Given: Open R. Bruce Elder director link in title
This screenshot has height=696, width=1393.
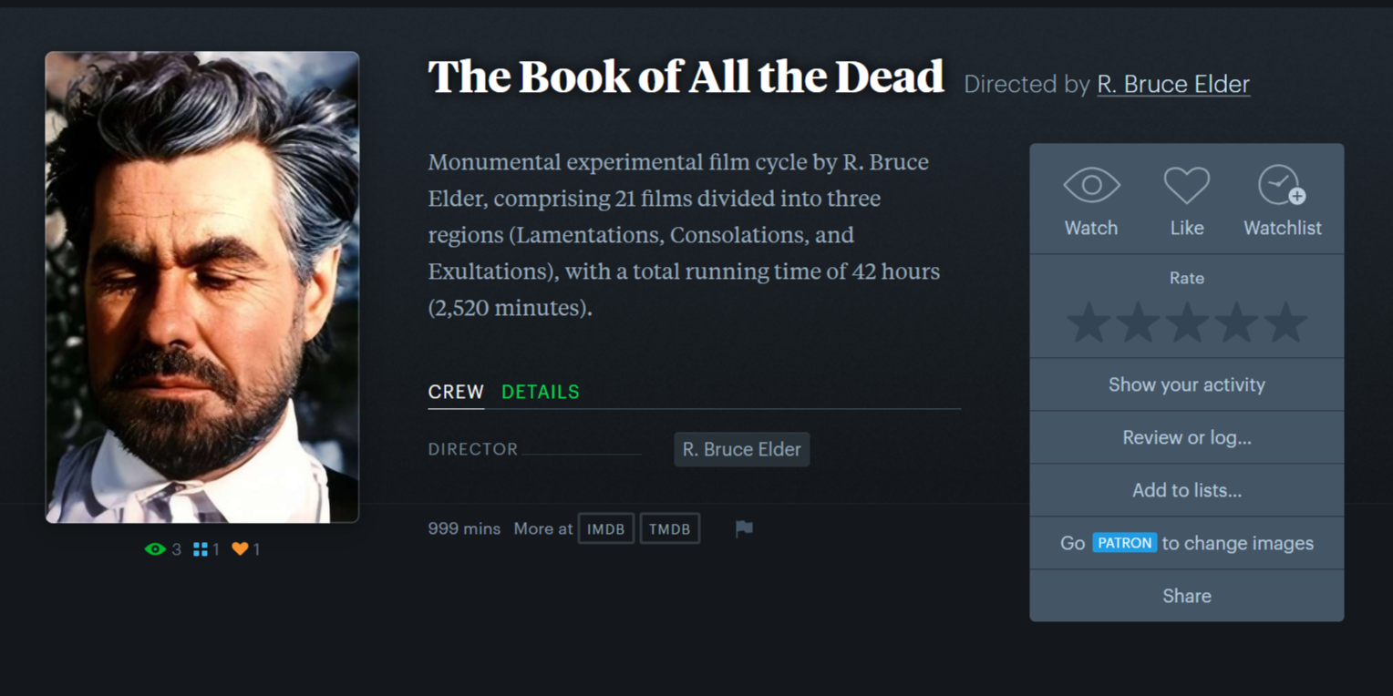Looking at the screenshot, I should [x=1173, y=84].
